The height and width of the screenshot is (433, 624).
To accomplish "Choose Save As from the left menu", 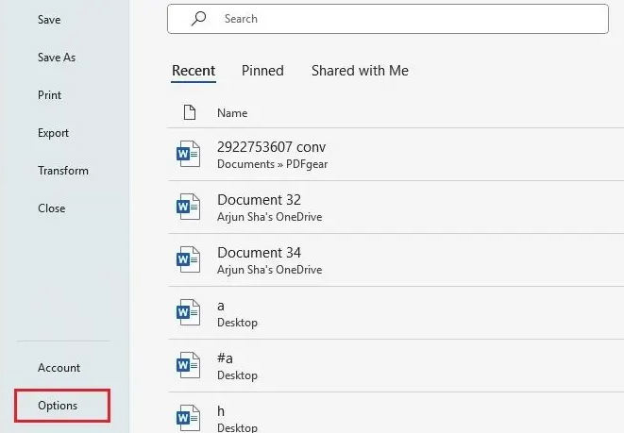I will [x=57, y=58].
